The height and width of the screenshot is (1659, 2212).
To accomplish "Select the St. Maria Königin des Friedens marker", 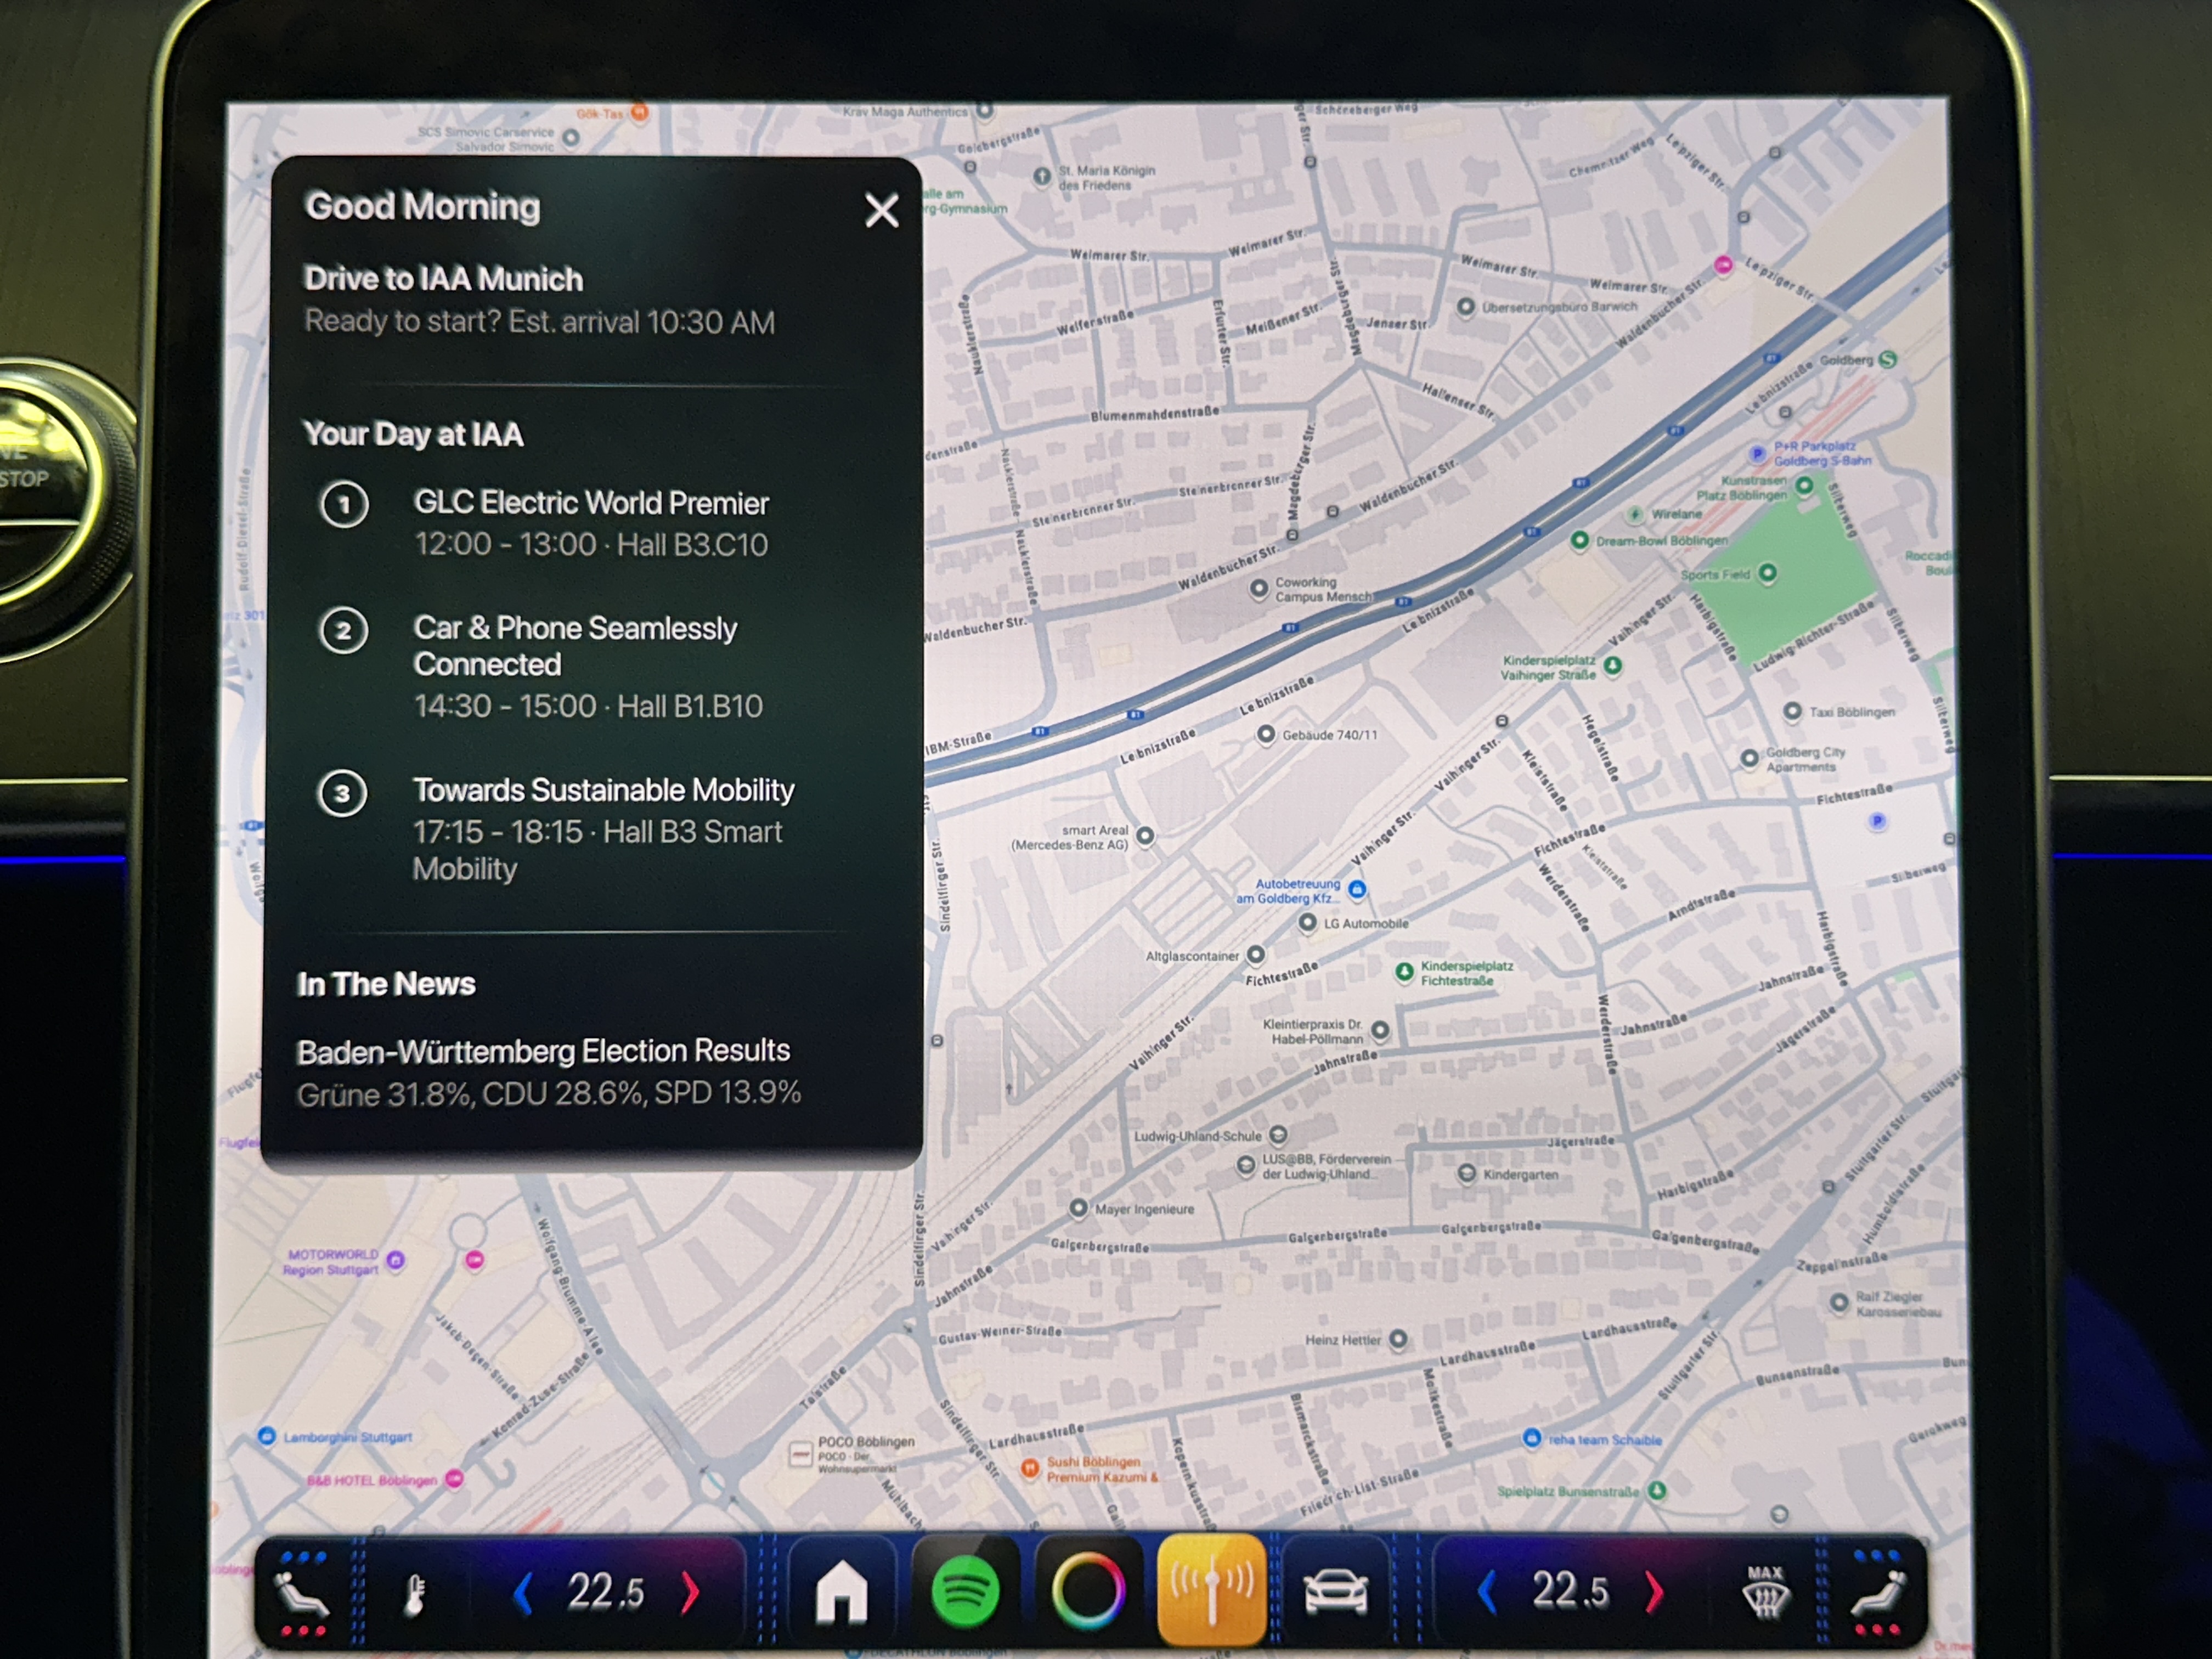I will (1042, 177).
